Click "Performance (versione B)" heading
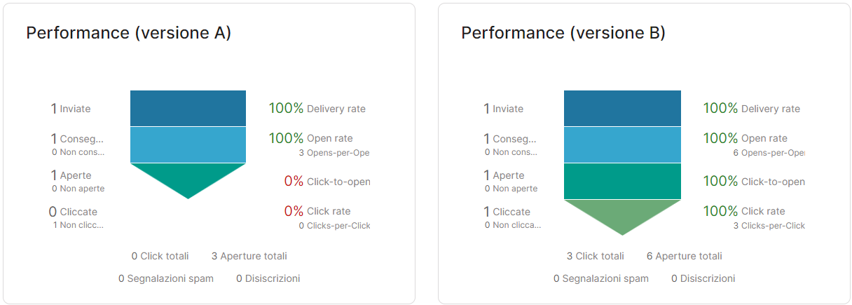The image size is (852, 305). [x=563, y=33]
